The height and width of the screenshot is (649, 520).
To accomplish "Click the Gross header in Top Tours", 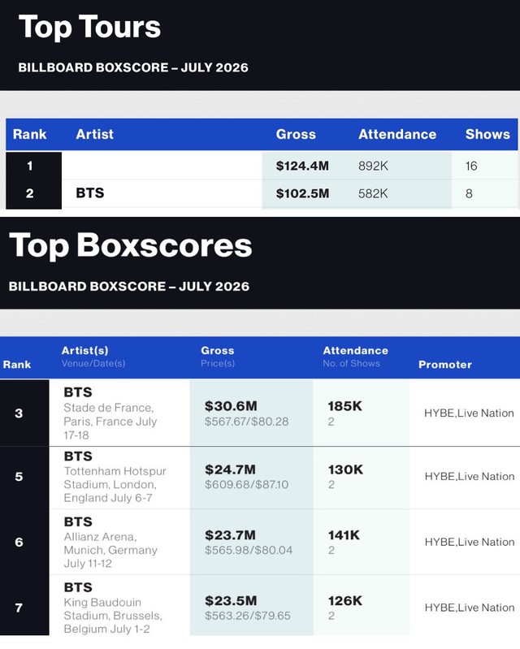I will coord(296,134).
